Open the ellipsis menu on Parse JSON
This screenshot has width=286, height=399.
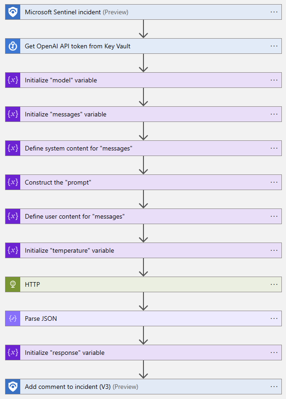[x=274, y=318]
